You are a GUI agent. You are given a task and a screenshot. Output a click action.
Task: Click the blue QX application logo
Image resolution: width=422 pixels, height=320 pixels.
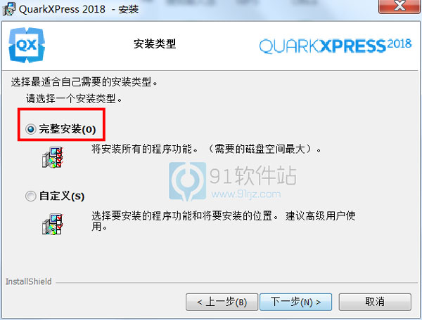coord(27,45)
